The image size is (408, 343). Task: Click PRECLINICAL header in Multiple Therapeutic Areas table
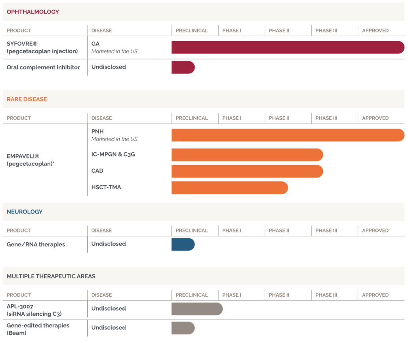(x=192, y=295)
